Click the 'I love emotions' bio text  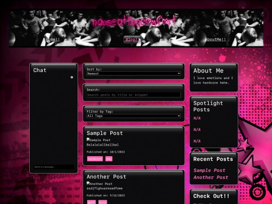point(213,80)
